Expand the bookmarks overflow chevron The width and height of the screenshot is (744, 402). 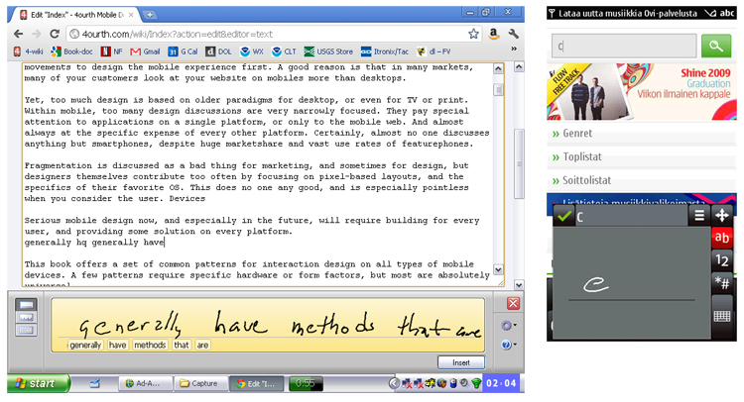(x=514, y=49)
